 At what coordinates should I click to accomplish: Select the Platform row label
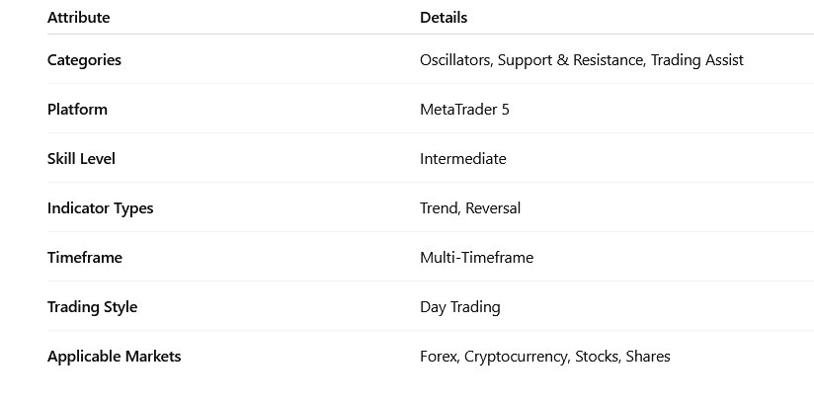point(77,110)
